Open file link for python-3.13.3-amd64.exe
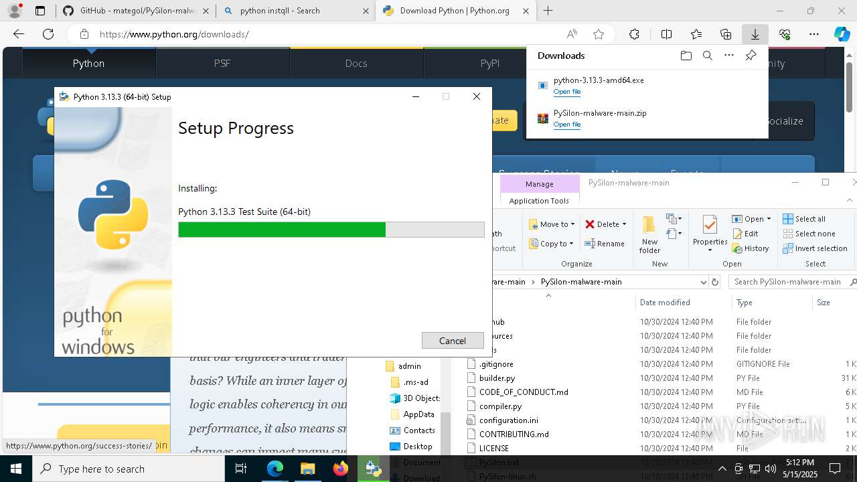This screenshot has width=857, height=482. [x=566, y=92]
